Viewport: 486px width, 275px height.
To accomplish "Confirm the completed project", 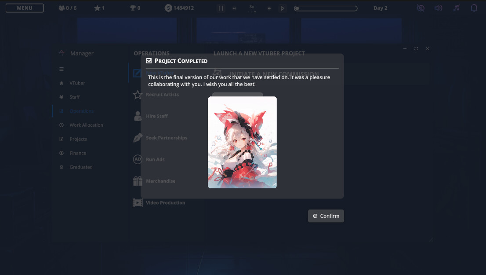I will coord(326,216).
